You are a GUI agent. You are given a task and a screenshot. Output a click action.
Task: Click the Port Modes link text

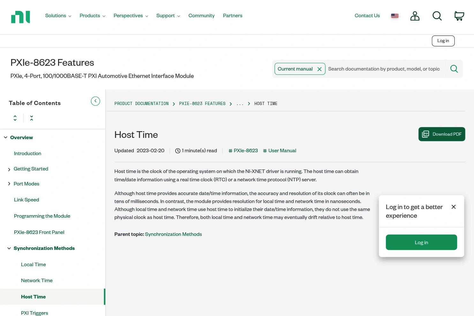(26, 184)
